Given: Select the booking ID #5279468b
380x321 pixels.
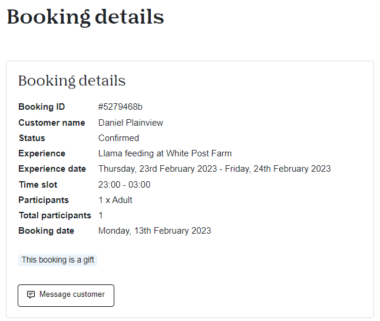Looking at the screenshot, I should point(120,107).
